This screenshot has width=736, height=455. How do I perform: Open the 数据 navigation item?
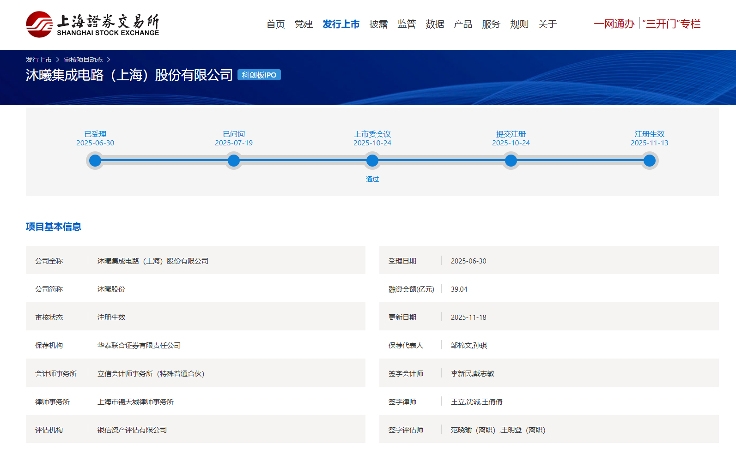pyautogui.click(x=435, y=24)
